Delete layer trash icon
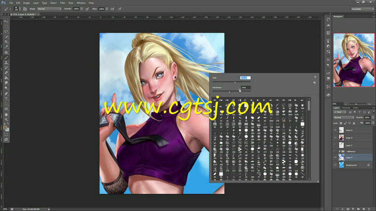Screen dimensions: 376x211 click(x=369, y=209)
